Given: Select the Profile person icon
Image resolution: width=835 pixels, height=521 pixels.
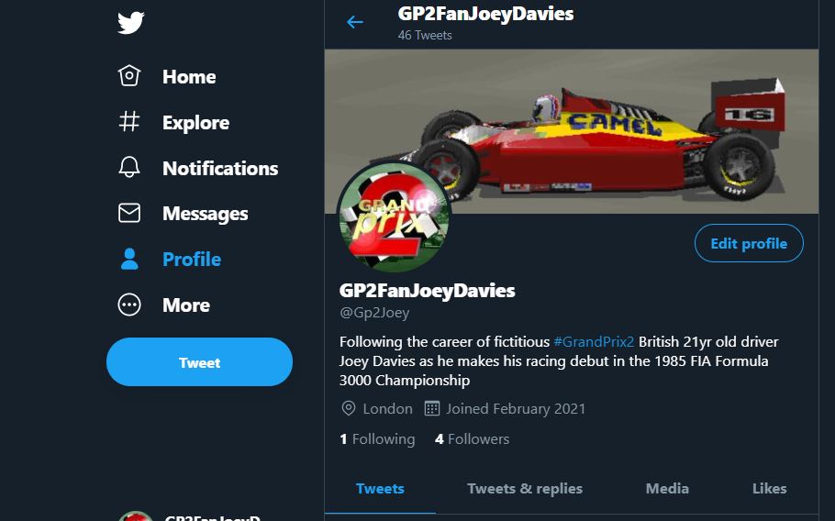Looking at the screenshot, I should [x=129, y=260].
